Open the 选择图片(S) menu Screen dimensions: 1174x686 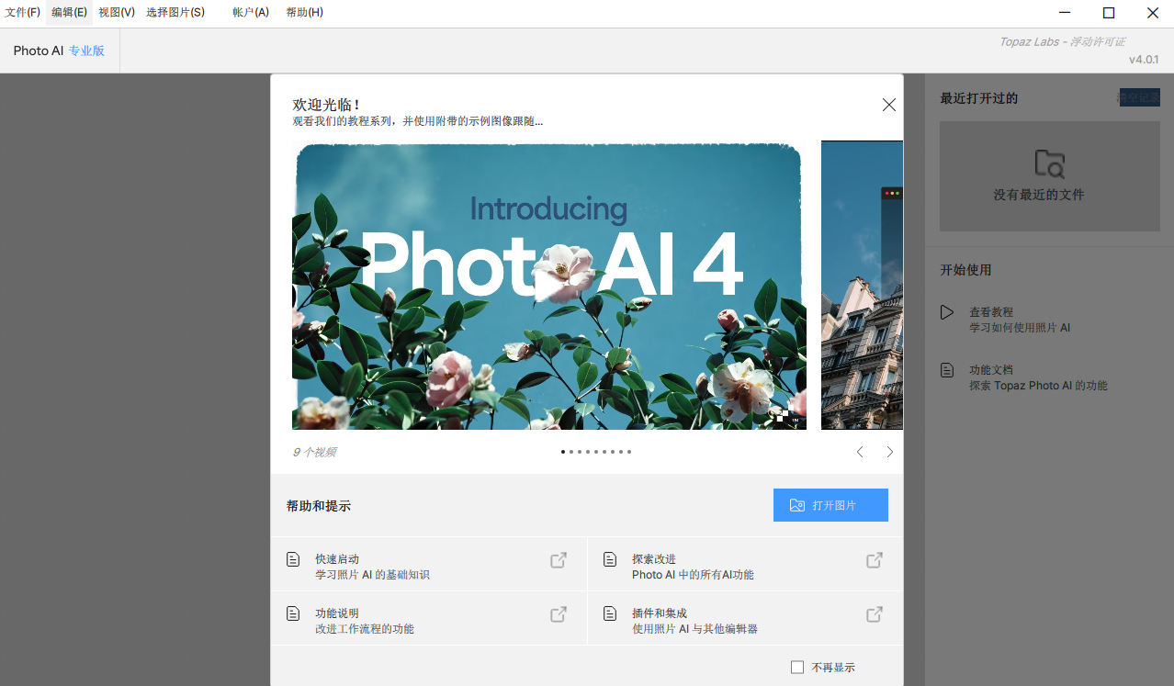click(x=175, y=13)
